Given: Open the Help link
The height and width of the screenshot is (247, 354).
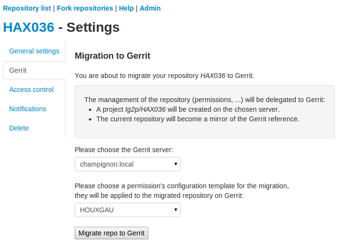Looking at the screenshot, I should 126,8.
